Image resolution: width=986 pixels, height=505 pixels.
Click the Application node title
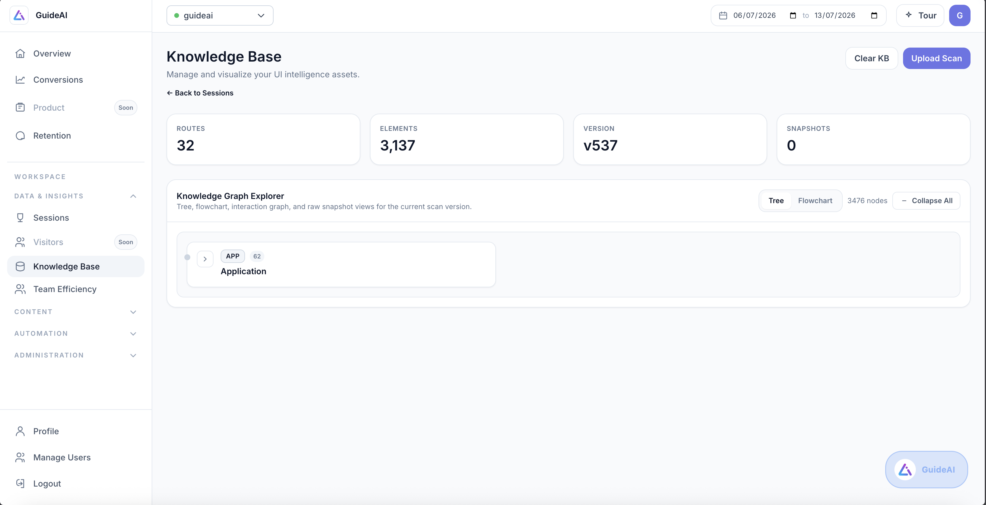click(244, 271)
